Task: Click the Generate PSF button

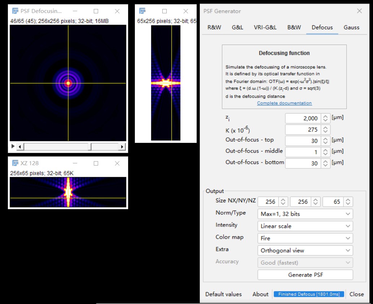Action: point(305,274)
